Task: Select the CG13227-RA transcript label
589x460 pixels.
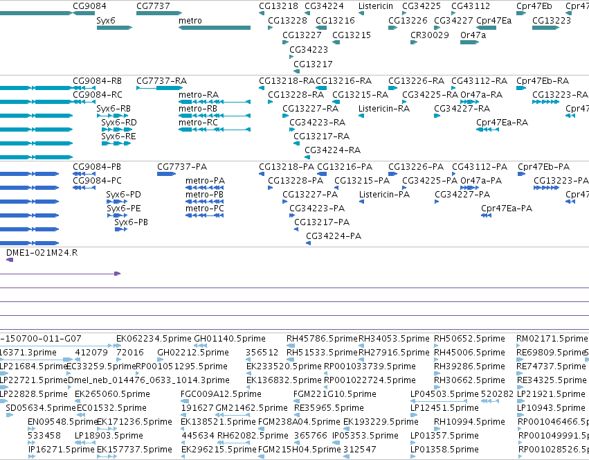Action: 310,109
